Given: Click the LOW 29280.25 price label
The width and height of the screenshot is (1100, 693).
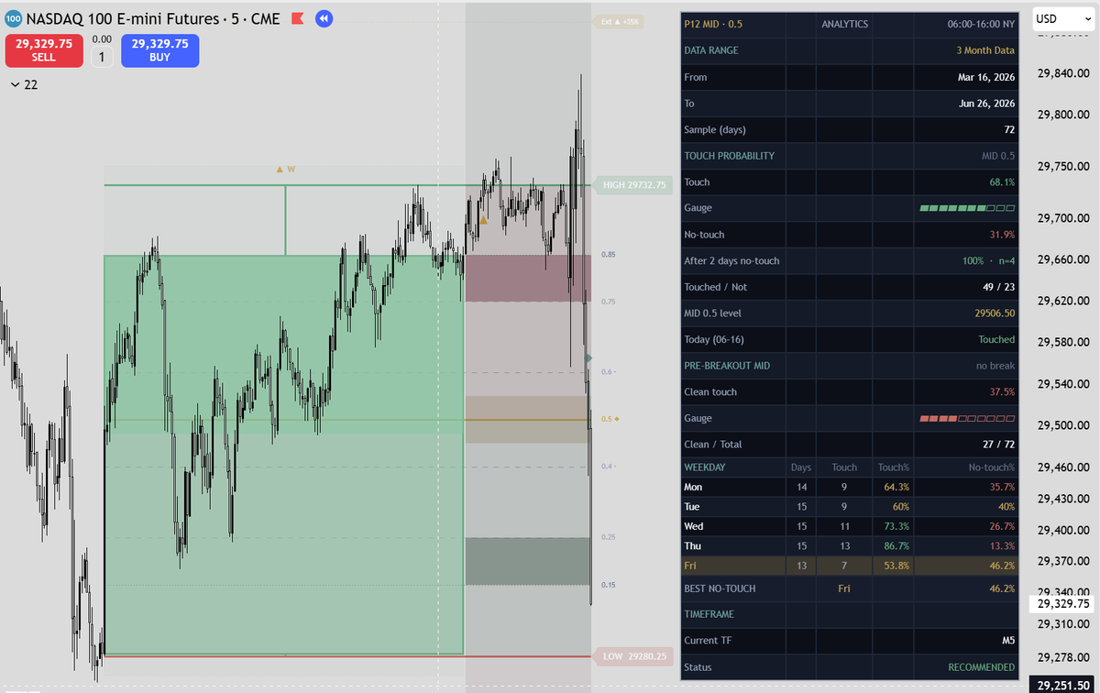Looking at the screenshot, I should [632, 656].
